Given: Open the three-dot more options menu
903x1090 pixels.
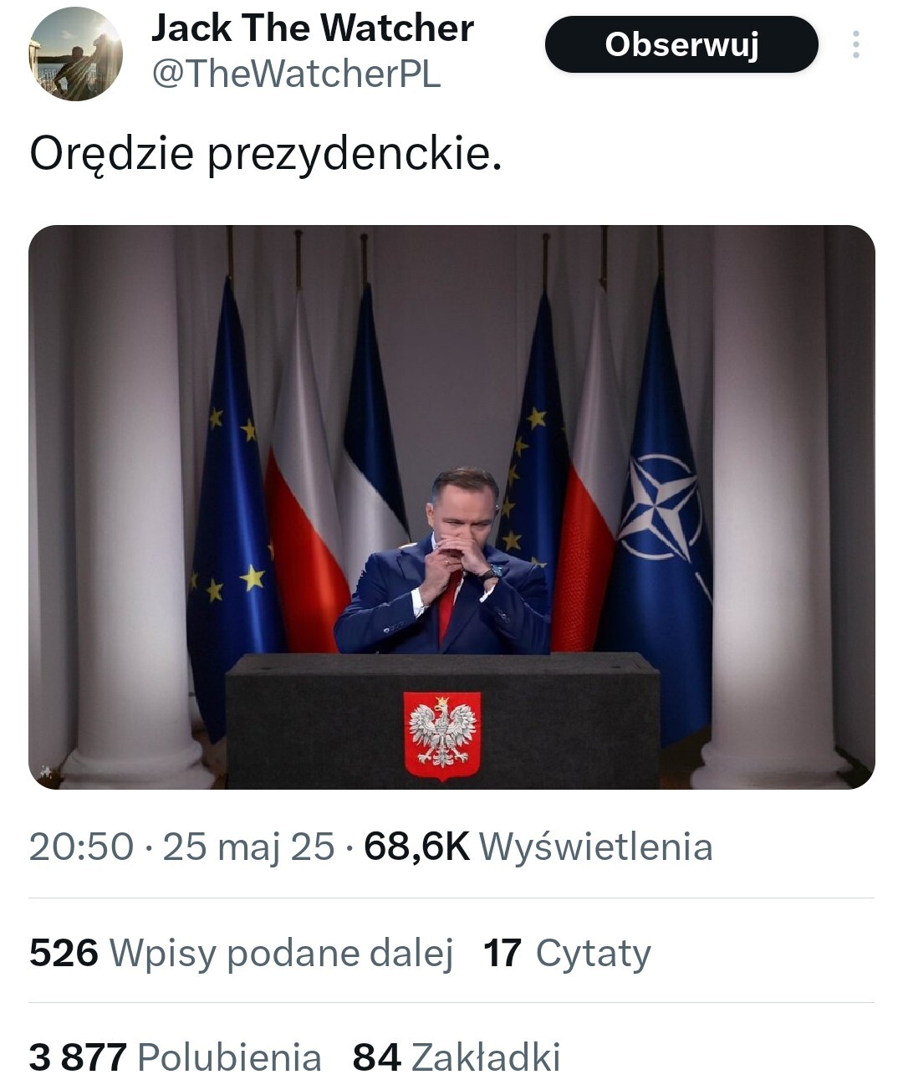Looking at the screenshot, I should point(855,45).
